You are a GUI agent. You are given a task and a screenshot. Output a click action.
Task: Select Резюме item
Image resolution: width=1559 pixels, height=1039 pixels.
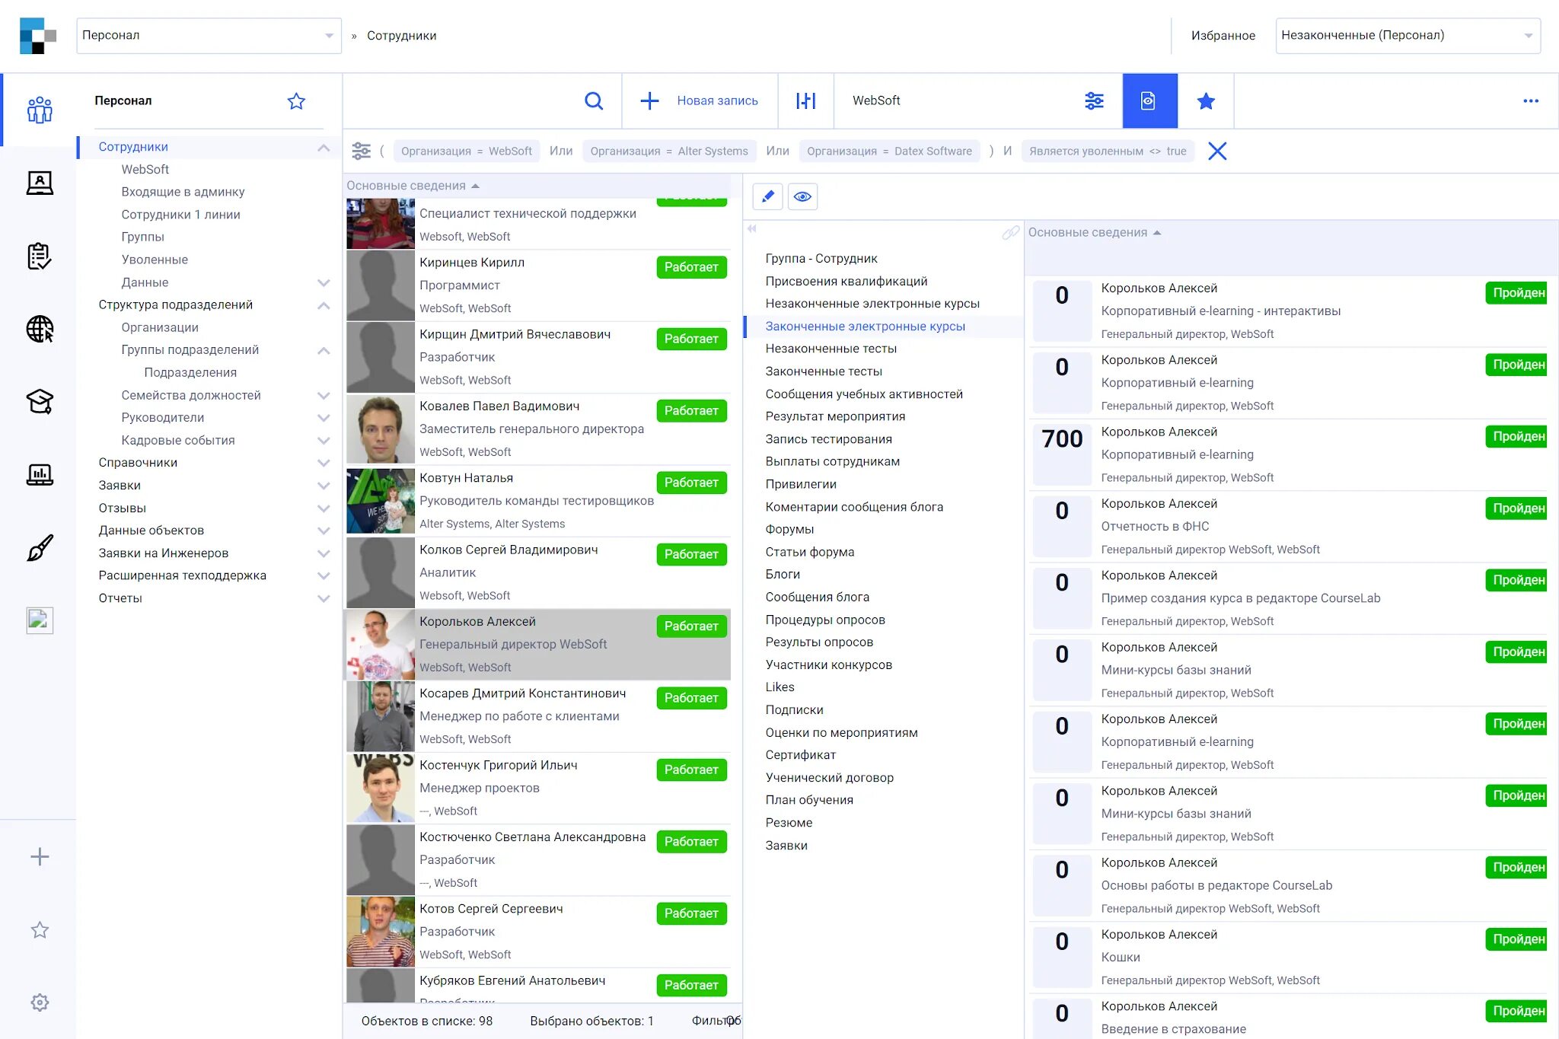pyautogui.click(x=789, y=823)
